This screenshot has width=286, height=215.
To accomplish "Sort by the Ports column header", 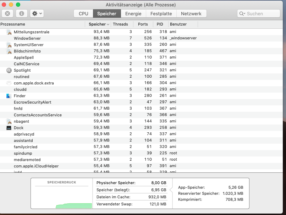I will click(x=143, y=24).
